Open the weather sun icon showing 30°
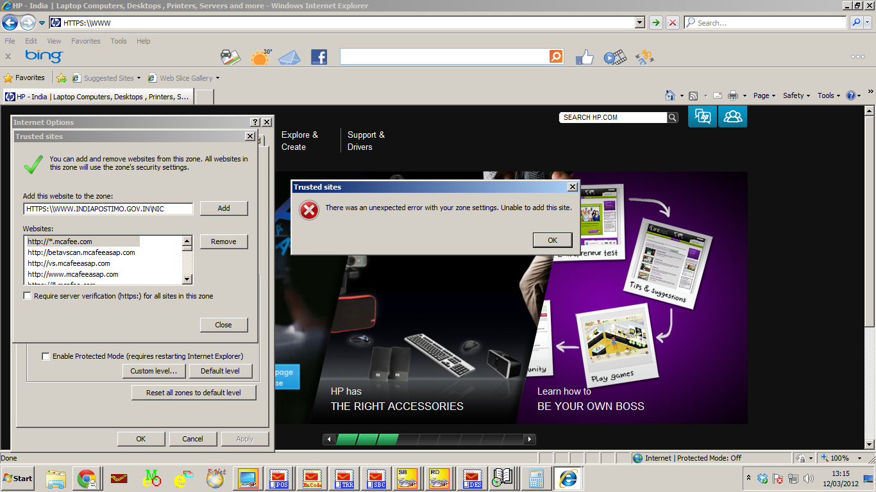Viewport: 876px width, 492px height. tap(260, 57)
